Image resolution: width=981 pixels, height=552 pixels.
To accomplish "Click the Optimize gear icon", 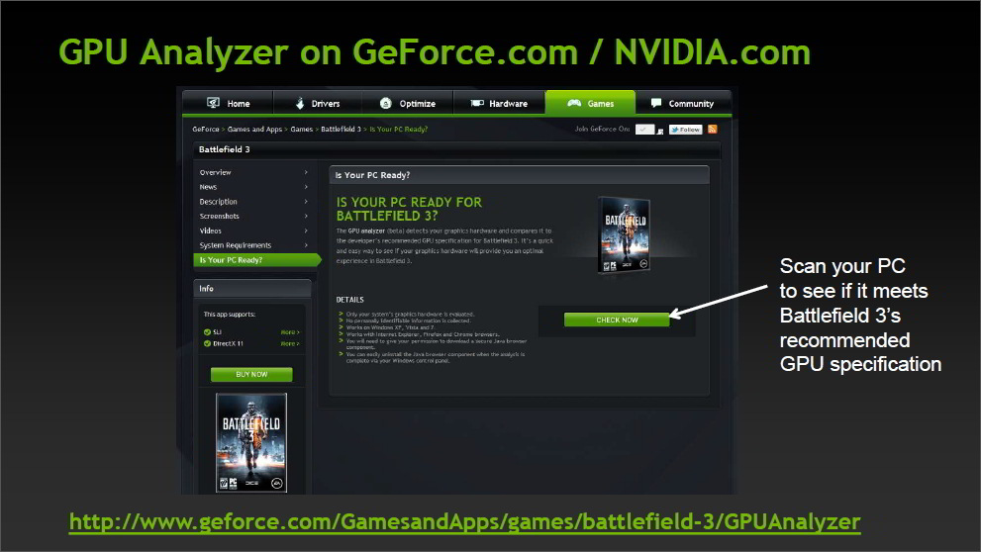I will 385,103.
